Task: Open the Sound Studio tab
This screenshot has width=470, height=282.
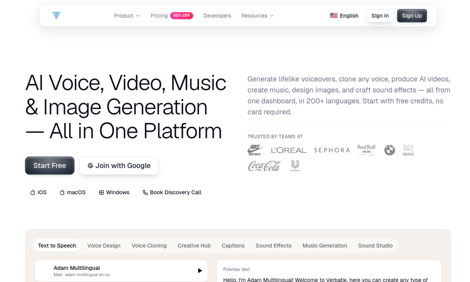Action: point(375,246)
